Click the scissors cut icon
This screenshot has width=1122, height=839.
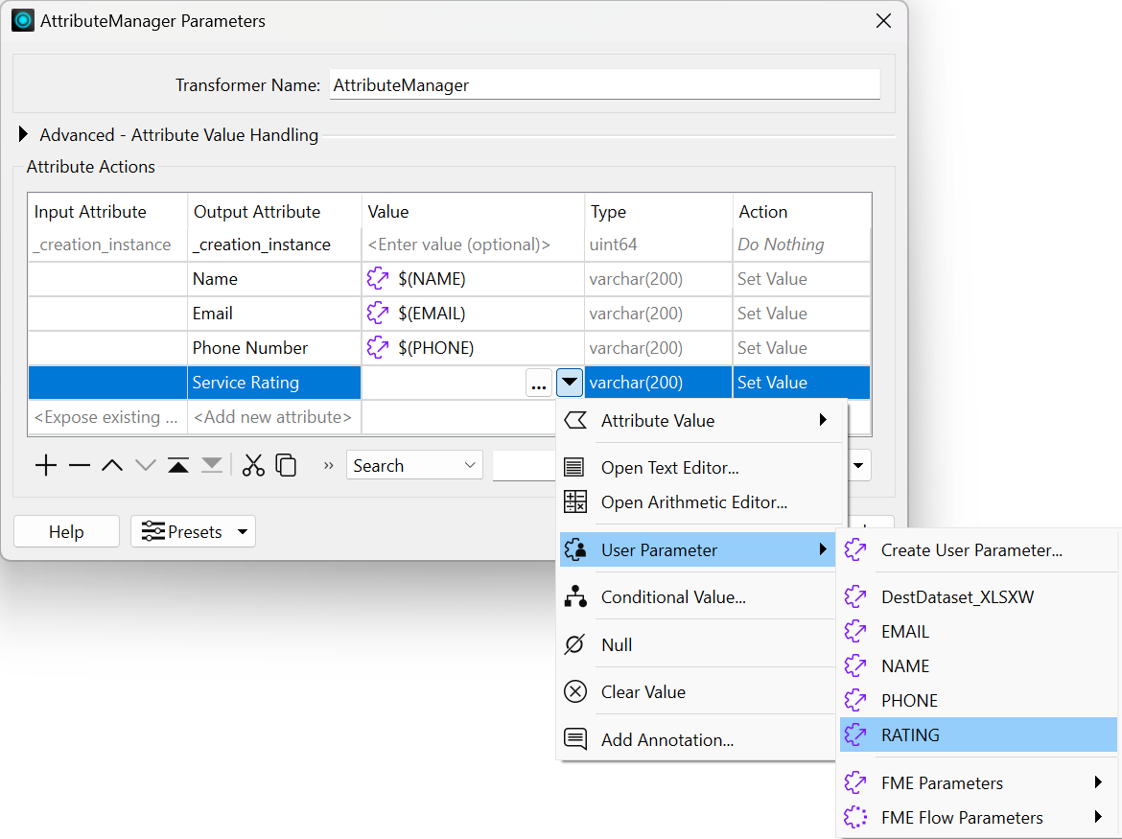pyautogui.click(x=253, y=466)
